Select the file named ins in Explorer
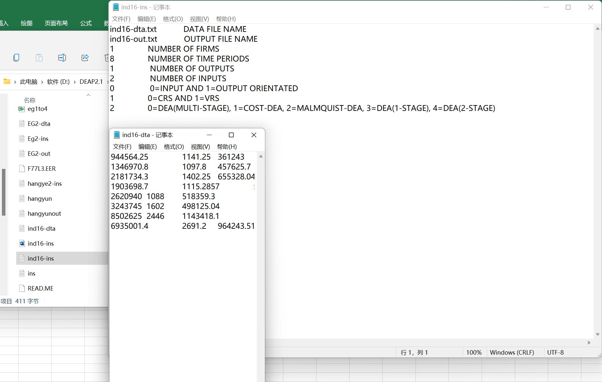 click(32, 273)
